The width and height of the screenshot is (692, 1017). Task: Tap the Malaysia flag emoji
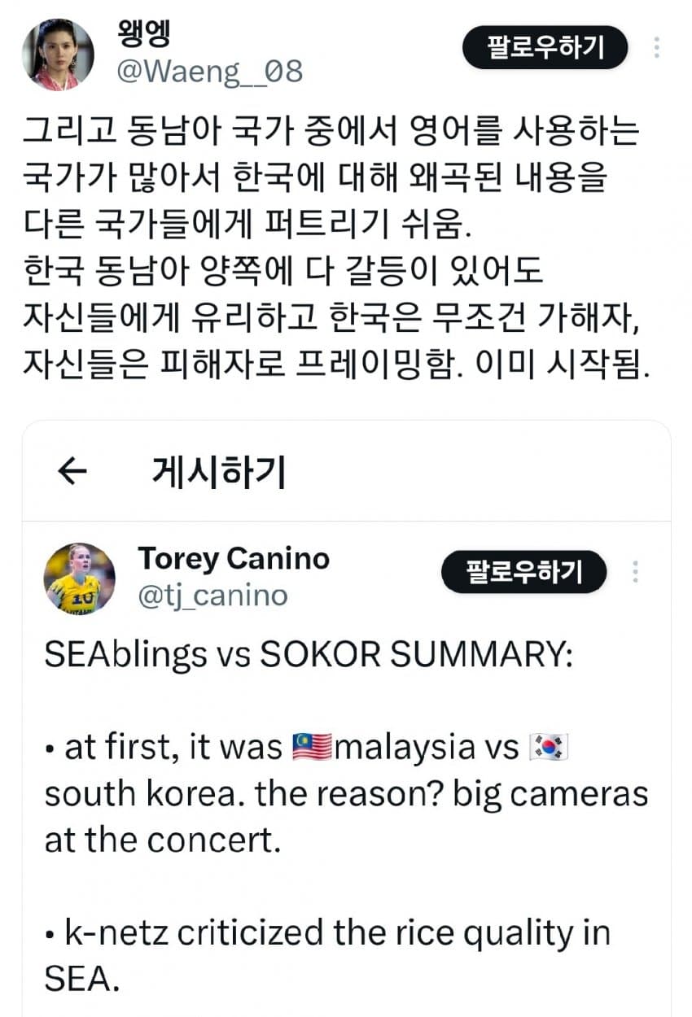tap(310, 747)
